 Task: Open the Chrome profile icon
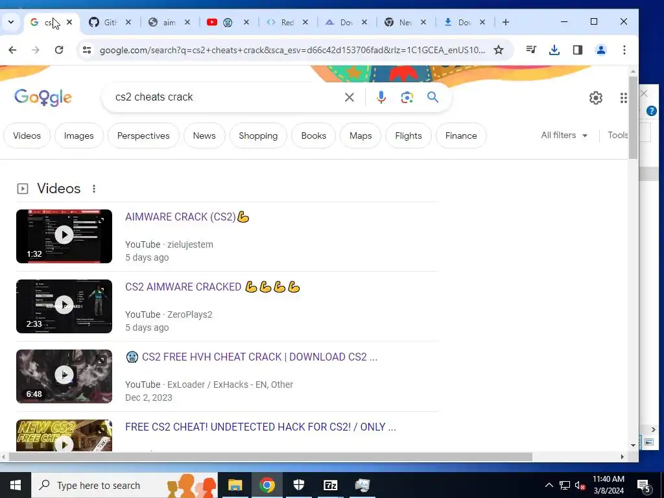point(600,50)
